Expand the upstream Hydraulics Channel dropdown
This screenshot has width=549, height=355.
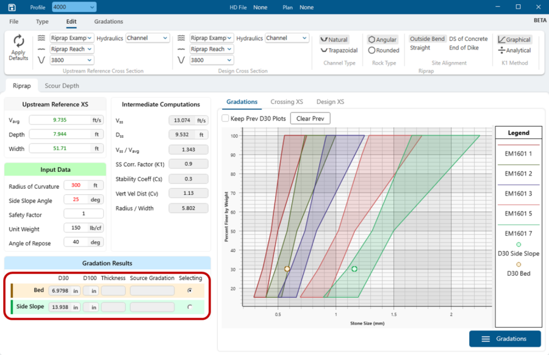147,38
